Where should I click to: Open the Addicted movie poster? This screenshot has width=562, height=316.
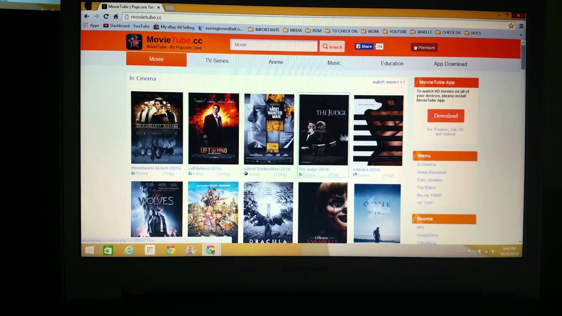(x=378, y=130)
